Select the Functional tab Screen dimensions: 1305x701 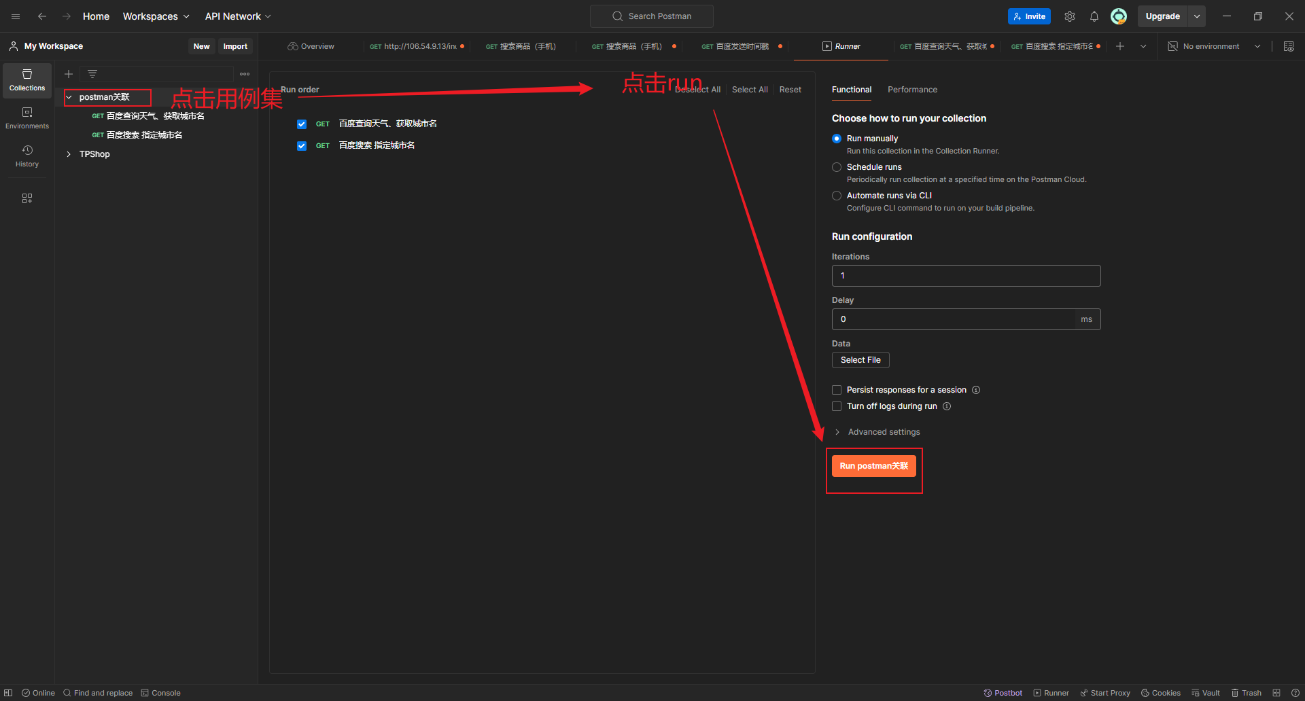click(852, 90)
